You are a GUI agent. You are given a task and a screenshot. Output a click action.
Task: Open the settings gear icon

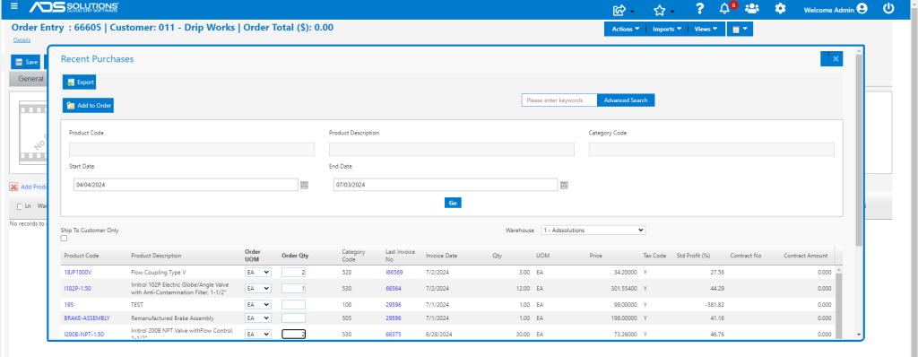[x=780, y=9]
